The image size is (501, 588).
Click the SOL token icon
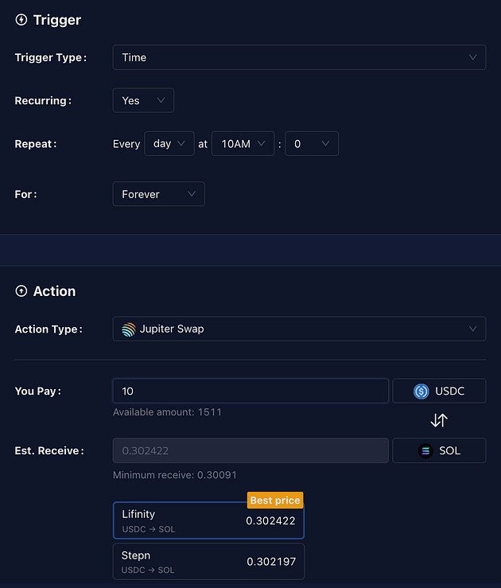pos(425,450)
